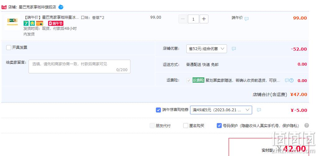The image size is (318, 156).
Task: Click the question mark help icon in 运费险 row
Action: [x=291, y=80]
